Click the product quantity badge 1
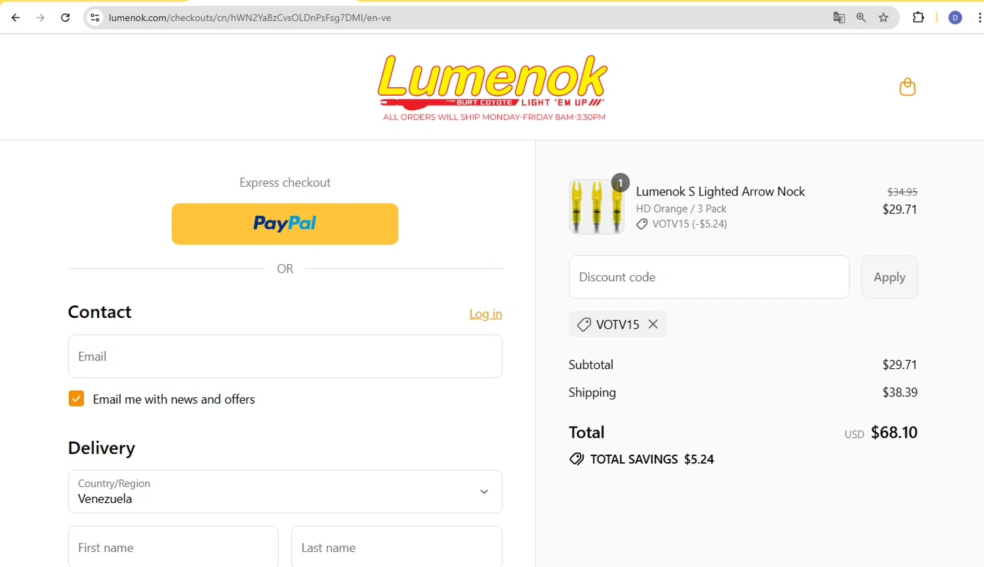The image size is (984, 567). [620, 183]
